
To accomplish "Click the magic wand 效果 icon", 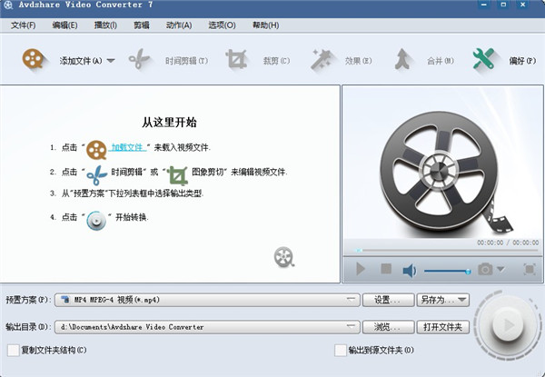I will 322,60.
